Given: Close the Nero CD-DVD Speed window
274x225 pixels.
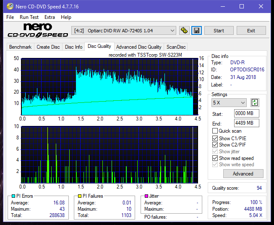Looking at the screenshot, I should 261,6.
